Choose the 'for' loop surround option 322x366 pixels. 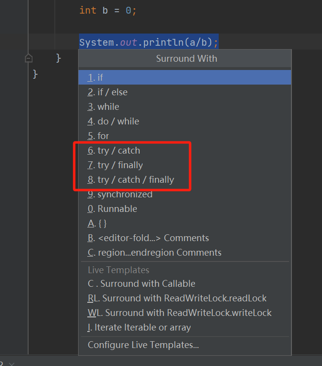coord(98,136)
